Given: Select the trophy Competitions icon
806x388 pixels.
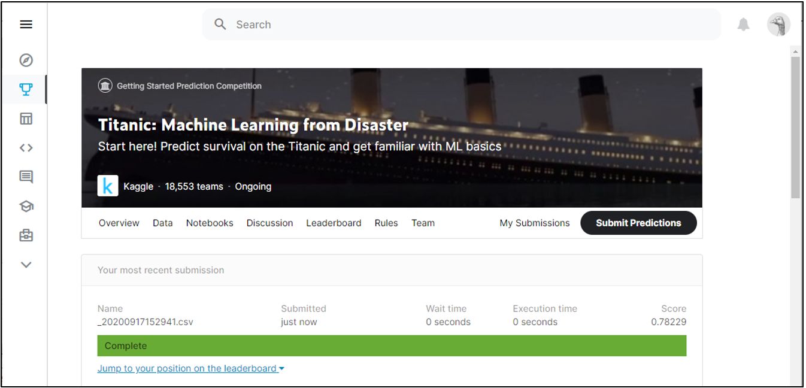Looking at the screenshot, I should coord(26,89).
